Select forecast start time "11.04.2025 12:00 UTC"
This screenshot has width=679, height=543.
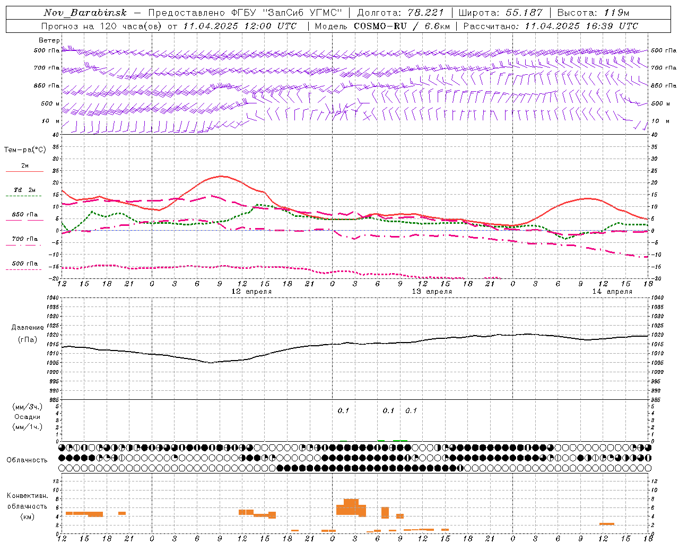[239, 26]
